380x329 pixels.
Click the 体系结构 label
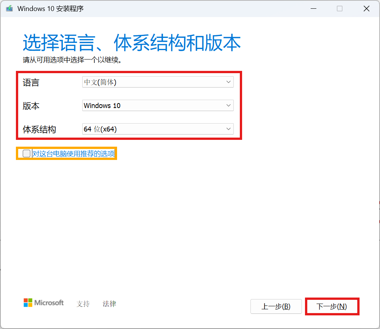tap(39, 130)
